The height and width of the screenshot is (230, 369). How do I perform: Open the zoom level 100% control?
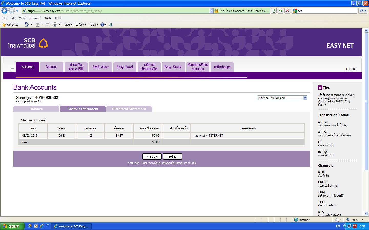pyautogui.click(x=355, y=220)
